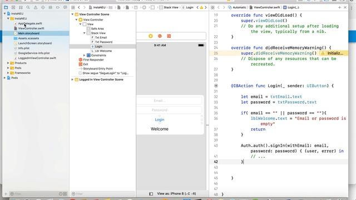Click View as: iPhone 8 device bar
The width and height of the screenshot is (356, 200).
pos(176,194)
